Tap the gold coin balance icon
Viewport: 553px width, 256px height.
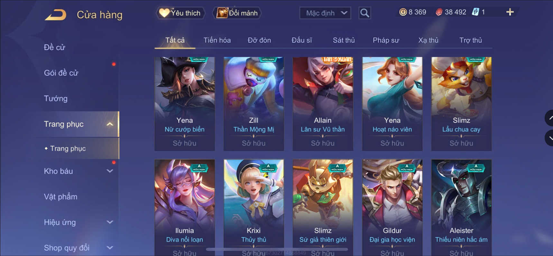pos(403,12)
